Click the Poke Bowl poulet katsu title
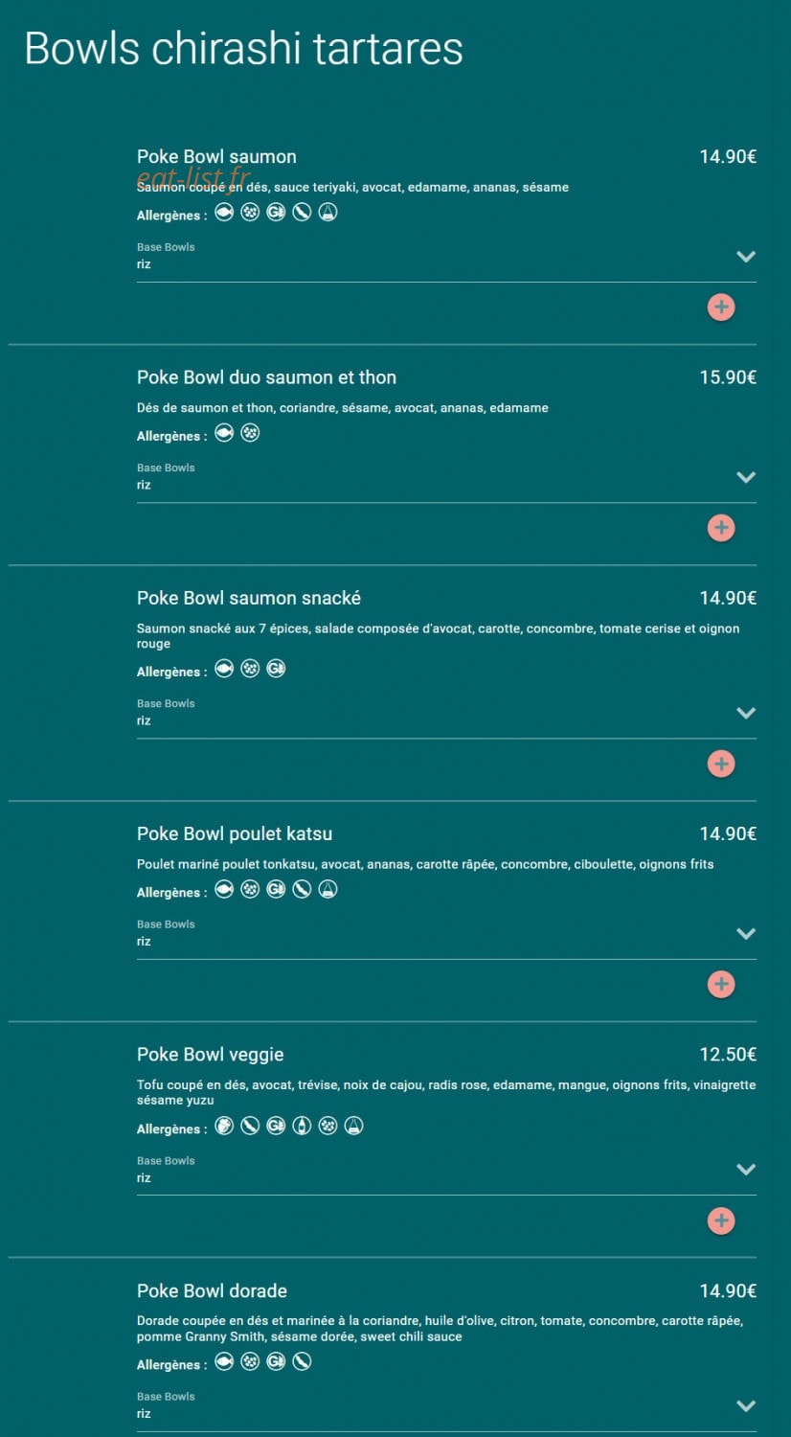The width and height of the screenshot is (791, 1437). coord(235,833)
